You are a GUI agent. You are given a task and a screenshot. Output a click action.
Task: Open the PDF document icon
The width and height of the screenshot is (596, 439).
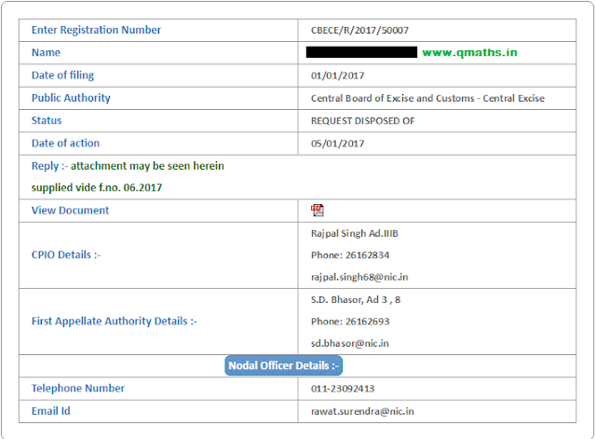tap(317, 210)
